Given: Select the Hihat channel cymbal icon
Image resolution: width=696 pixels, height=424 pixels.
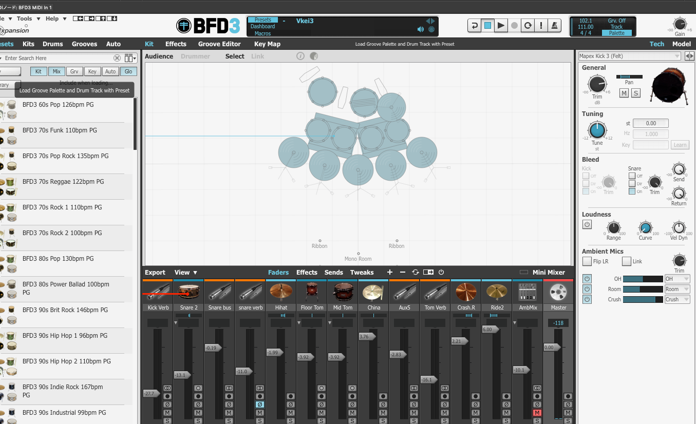Looking at the screenshot, I should pyautogui.click(x=281, y=292).
